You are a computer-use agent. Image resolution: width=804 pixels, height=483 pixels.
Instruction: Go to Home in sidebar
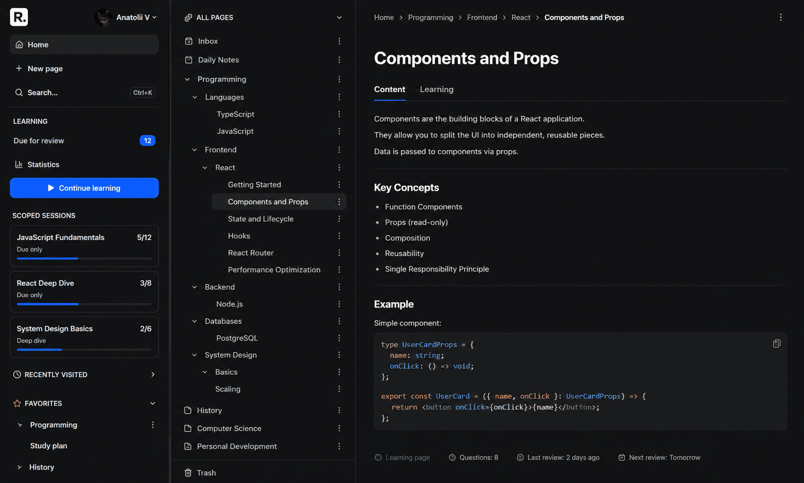point(84,45)
